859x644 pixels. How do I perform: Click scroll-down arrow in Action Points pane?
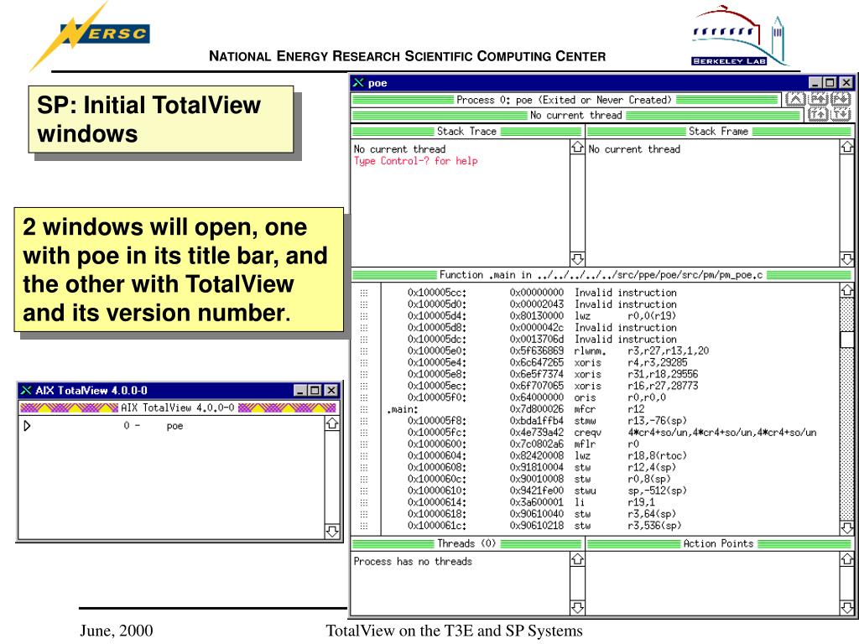(847, 607)
